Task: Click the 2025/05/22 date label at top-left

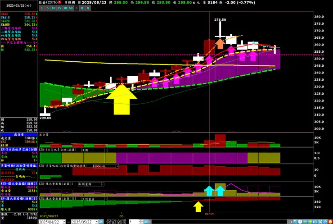Action: [19, 5]
